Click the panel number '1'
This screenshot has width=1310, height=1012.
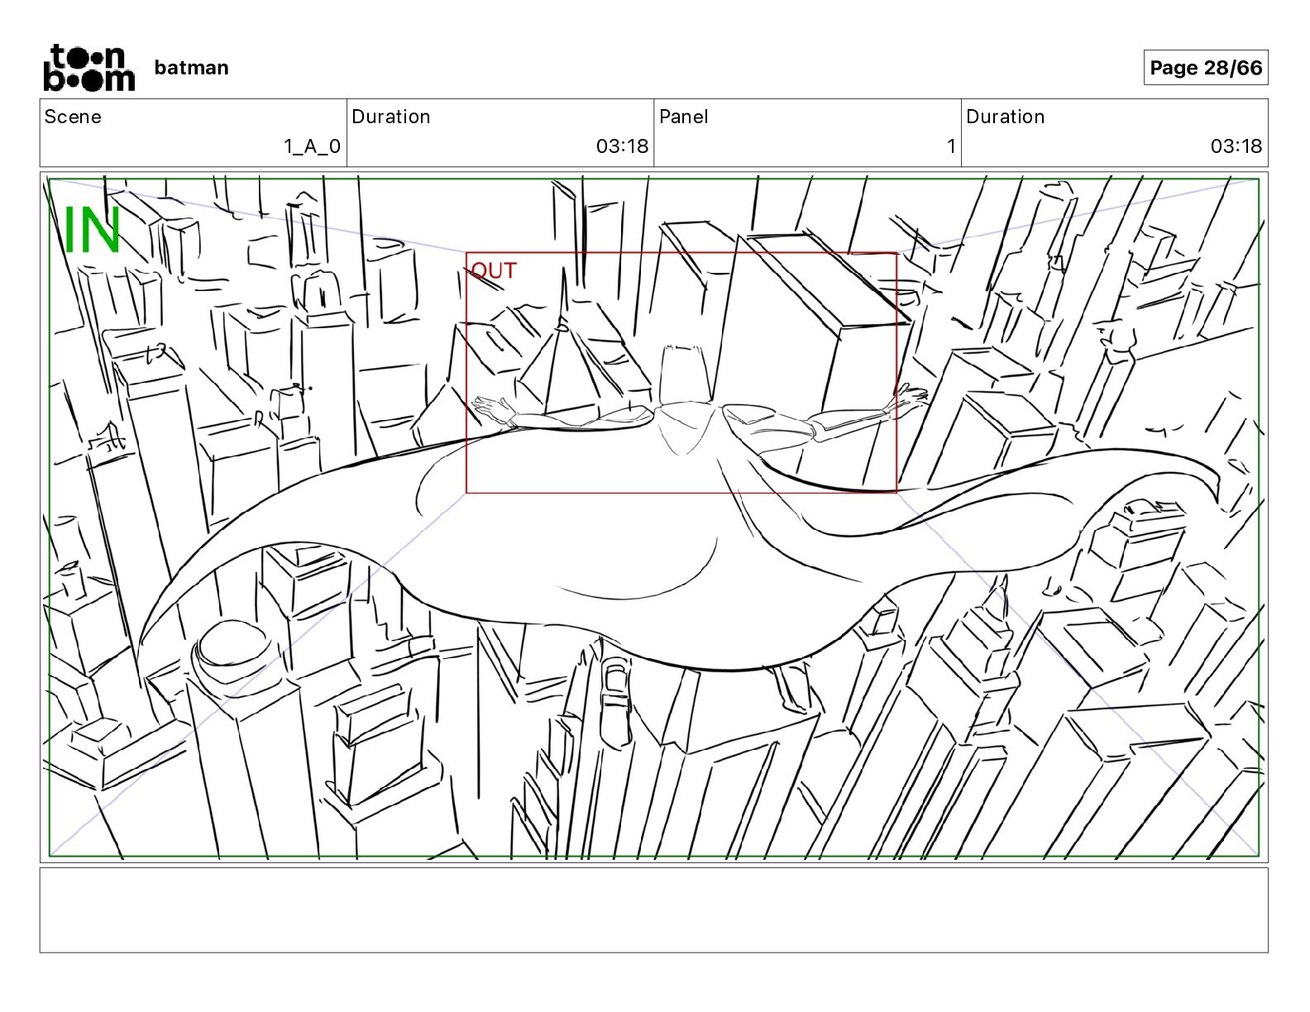[951, 146]
